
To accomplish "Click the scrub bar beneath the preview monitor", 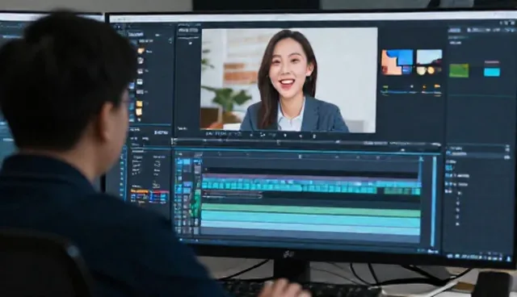I will tap(307, 143).
